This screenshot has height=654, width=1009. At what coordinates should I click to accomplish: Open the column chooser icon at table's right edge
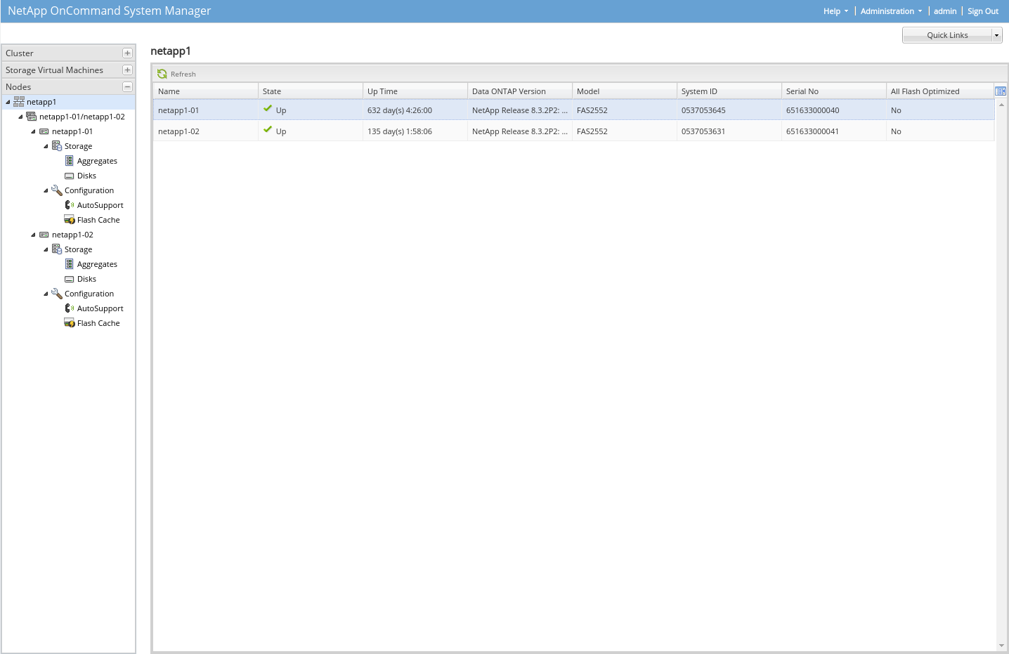1001,91
